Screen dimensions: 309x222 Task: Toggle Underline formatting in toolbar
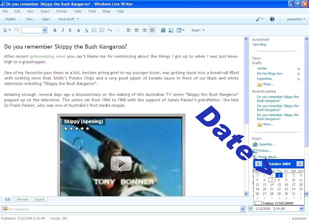point(70,30)
